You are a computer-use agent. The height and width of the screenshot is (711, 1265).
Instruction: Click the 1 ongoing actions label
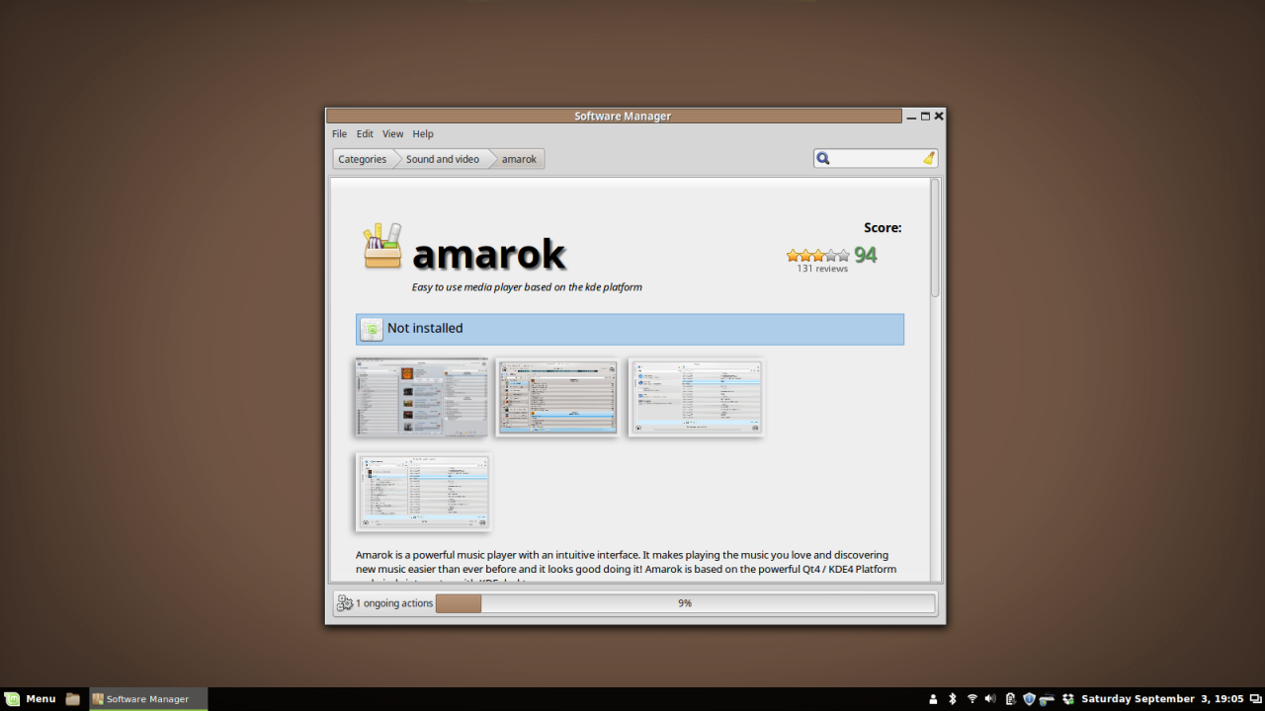[394, 603]
